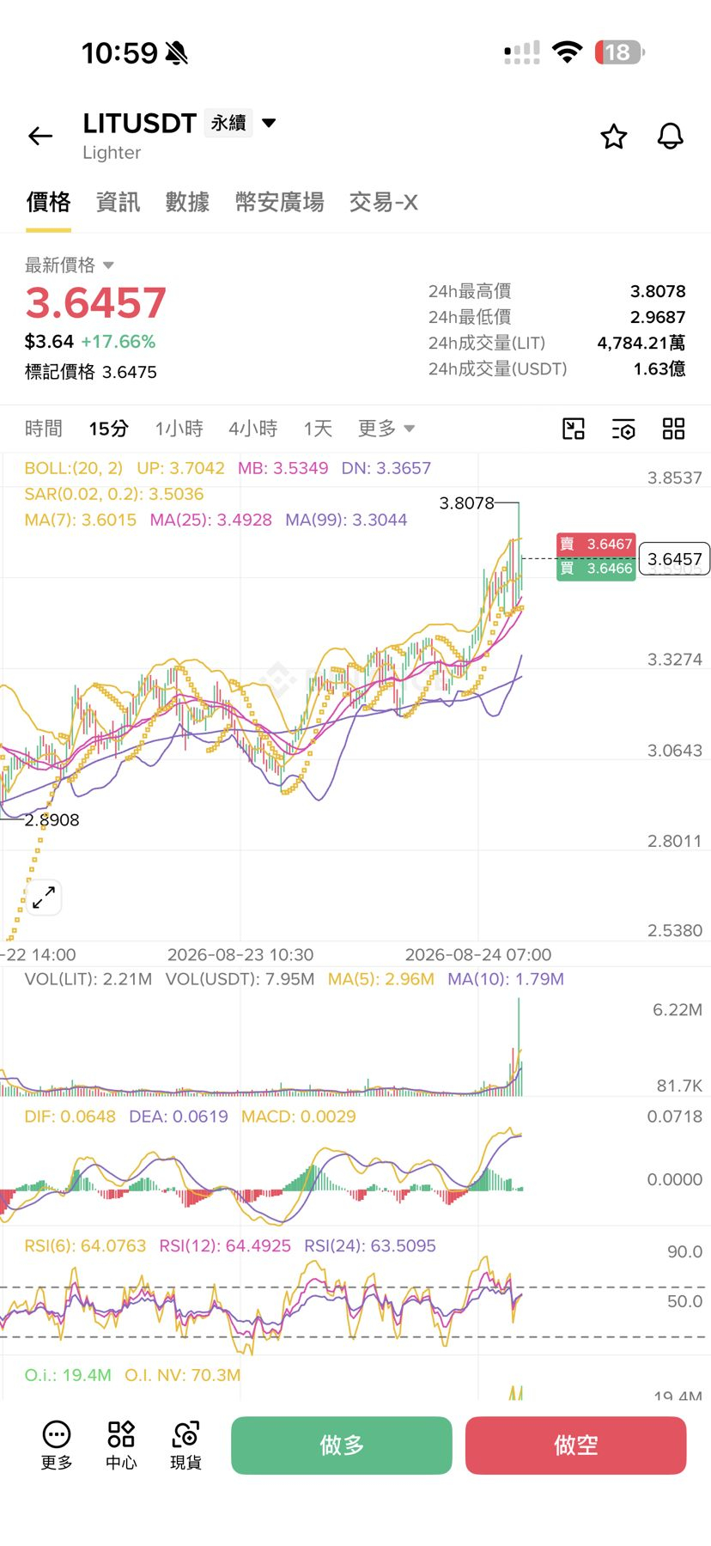This screenshot has width=711, height=1546.
Task: Switch to the 資訊 tab
Action: [118, 202]
